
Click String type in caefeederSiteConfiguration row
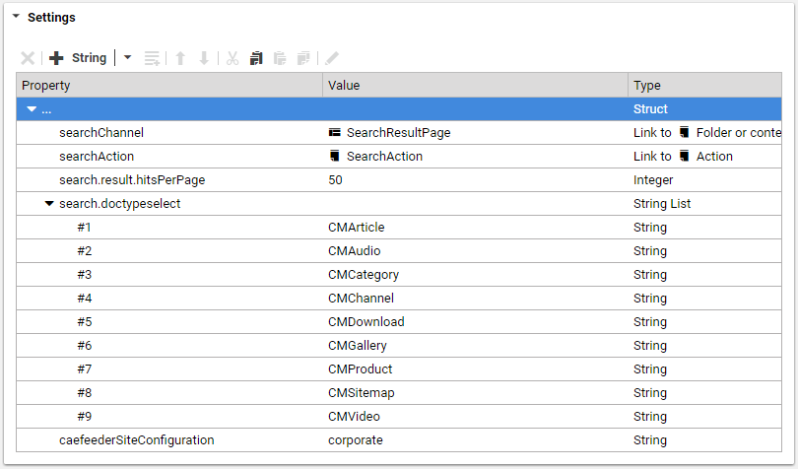pos(650,440)
